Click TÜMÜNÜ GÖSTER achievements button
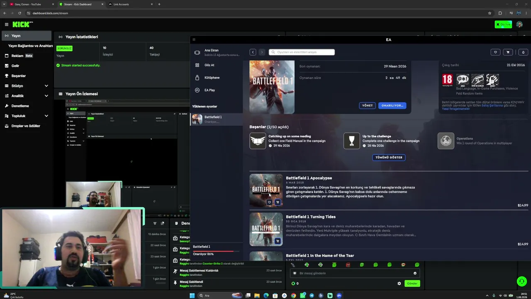Image resolution: width=531 pixels, height=299 pixels. pyautogui.click(x=389, y=157)
